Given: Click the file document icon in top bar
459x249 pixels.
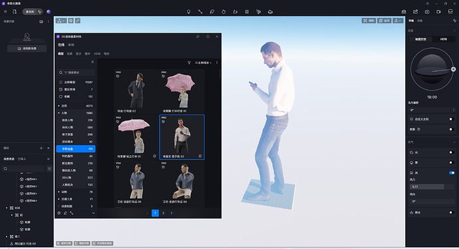Looking at the screenshot, I should point(15,12).
